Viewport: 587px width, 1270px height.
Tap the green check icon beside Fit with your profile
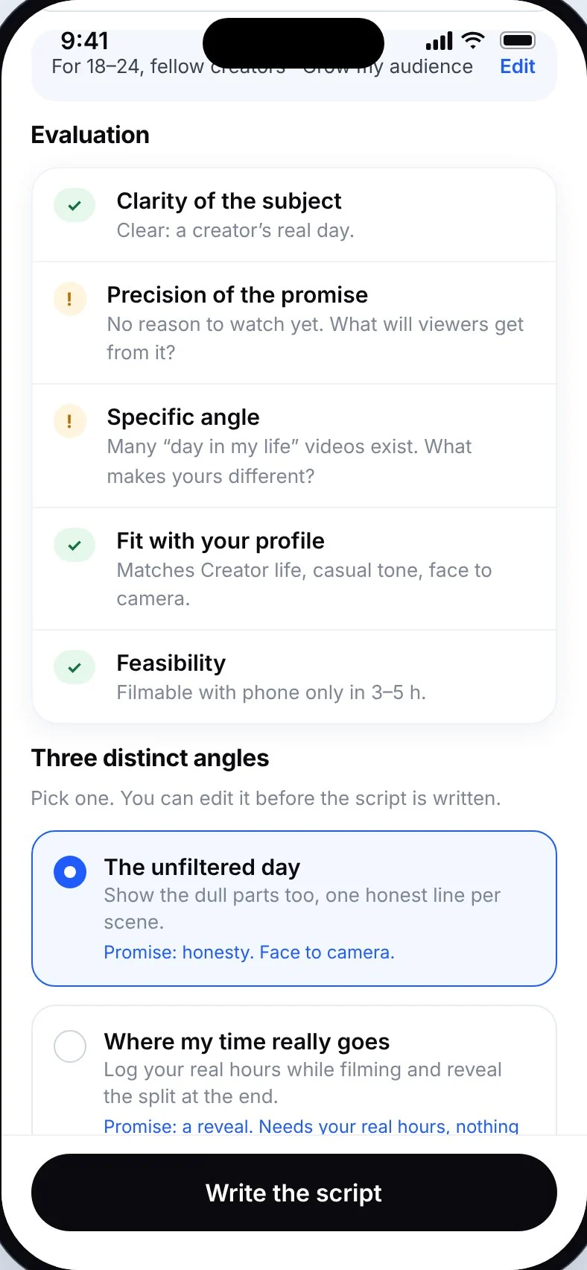click(x=74, y=546)
